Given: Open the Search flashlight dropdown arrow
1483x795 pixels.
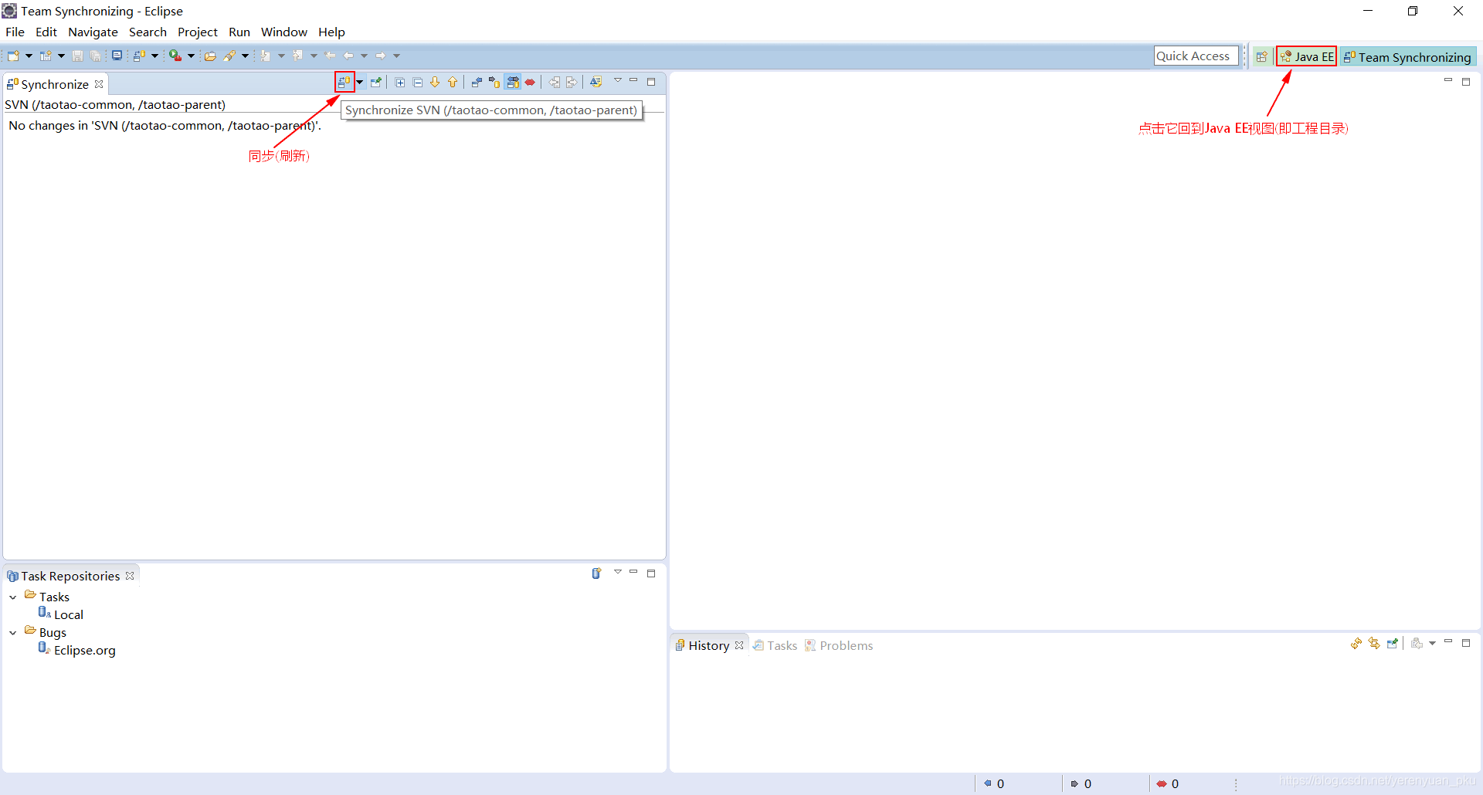Looking at the screenshot, I should [245, 56].
